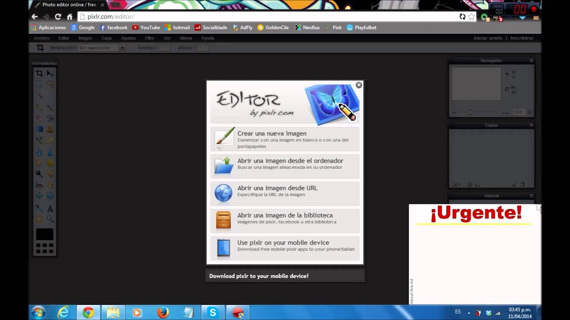The image size is (570, 320).
Task: Select the Red Eye Reduction tool
Action: click(x=39, y=185)
